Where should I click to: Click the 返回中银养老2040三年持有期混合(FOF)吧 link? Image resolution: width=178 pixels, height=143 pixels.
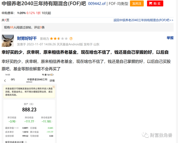pyautogui.click(x=143, y=20)
